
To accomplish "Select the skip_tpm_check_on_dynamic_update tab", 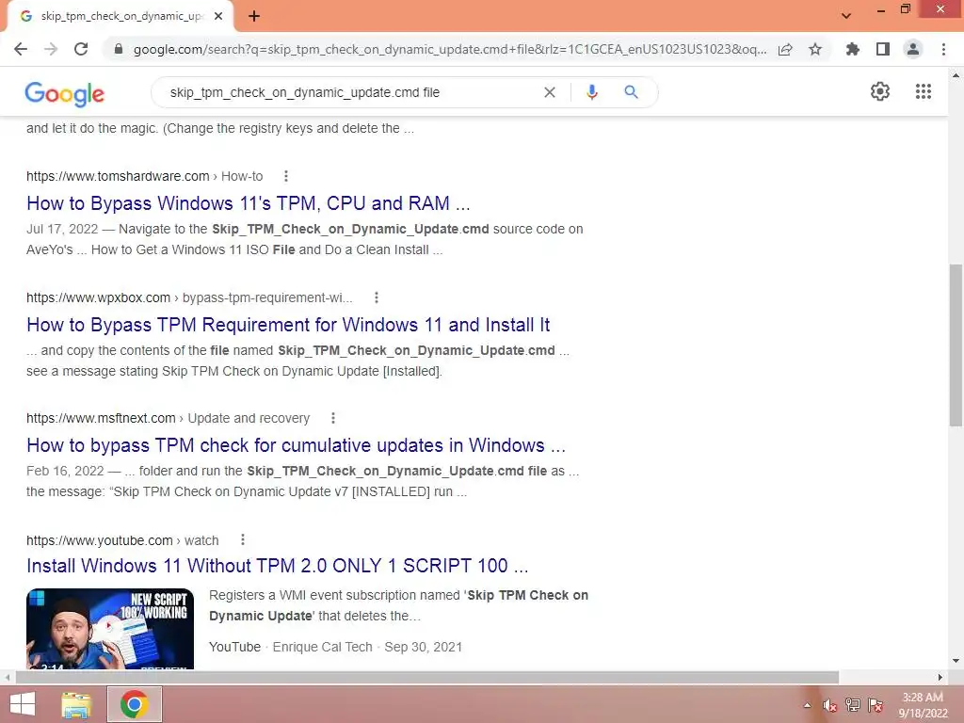I will tap(121, 16).
